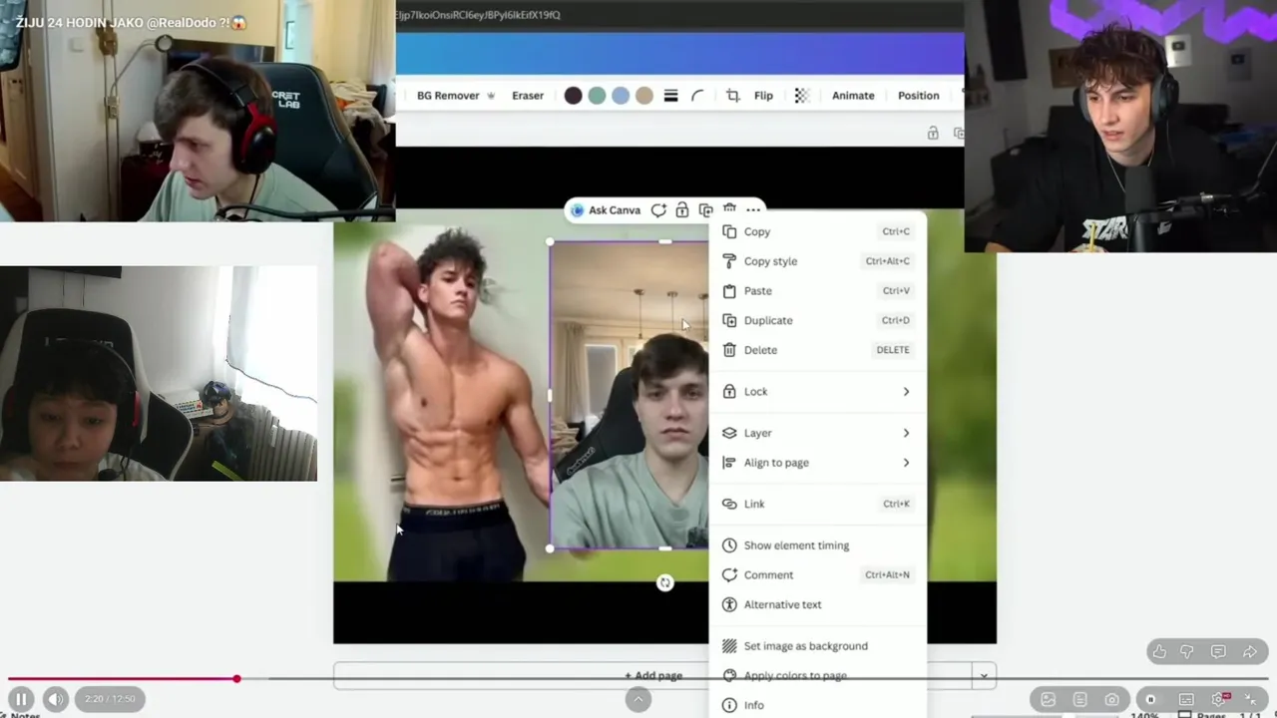Image resolution: width=1277 pixels, height=718 pixels.
Task: Choose Copy style from context menu
Action: point(818,261)
